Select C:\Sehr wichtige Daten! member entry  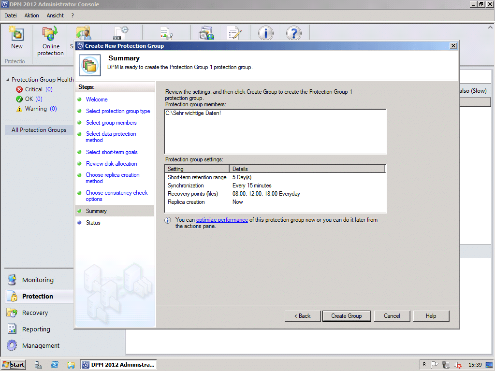click(x=193, y=113)
